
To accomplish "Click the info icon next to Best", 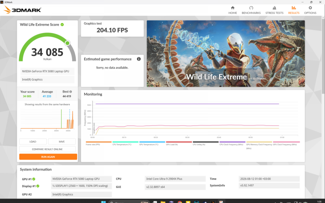I will click(x=70, y=92).
